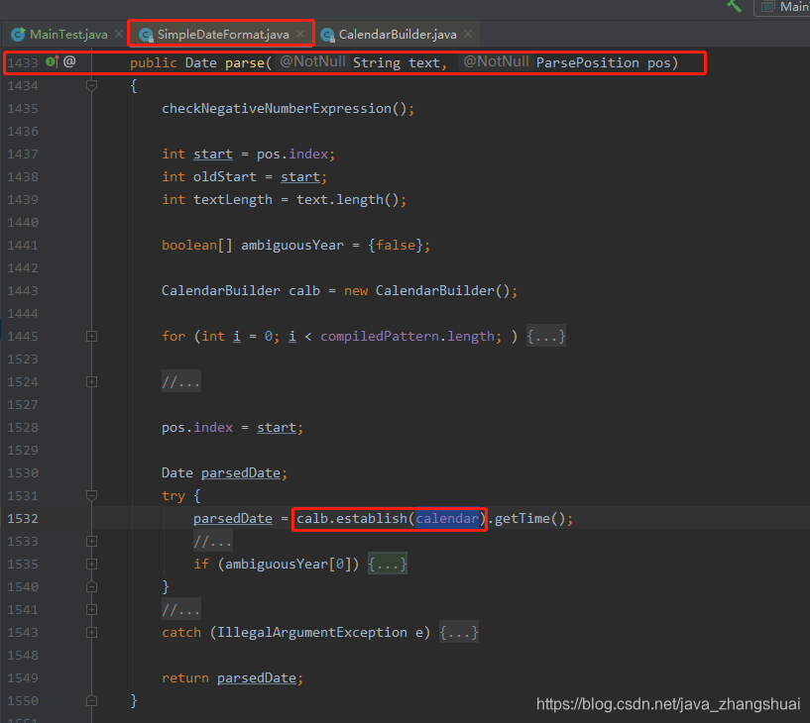This screenshot has width=810, height=723.
Task: Click the getTime() call on line 1532
Action: [x=530, y=519]
